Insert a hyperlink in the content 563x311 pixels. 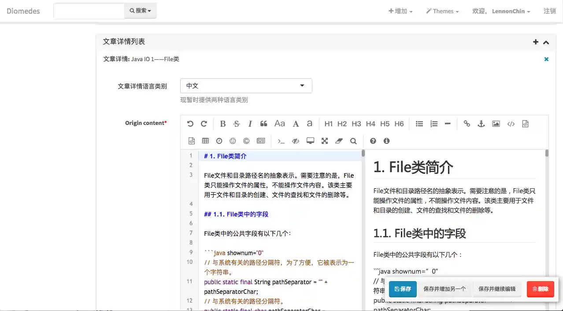click(x=467, y=124)
